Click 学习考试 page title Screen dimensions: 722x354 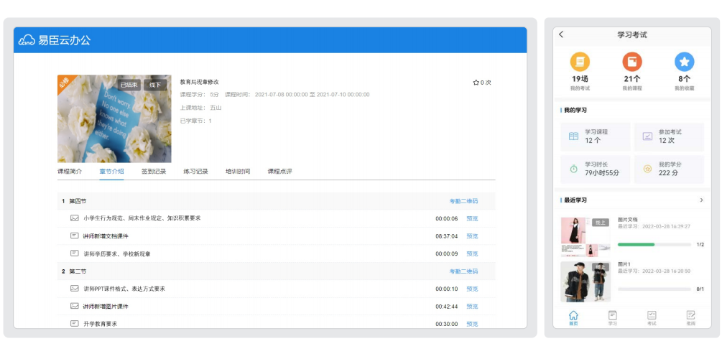tap(632, 34)
